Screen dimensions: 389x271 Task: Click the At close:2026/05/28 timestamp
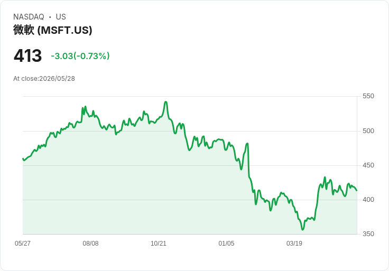click(44, 79)
